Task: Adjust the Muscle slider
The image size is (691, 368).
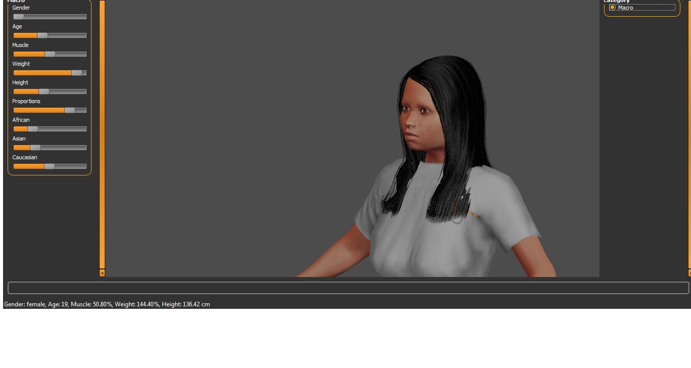Action: (50, 54)
